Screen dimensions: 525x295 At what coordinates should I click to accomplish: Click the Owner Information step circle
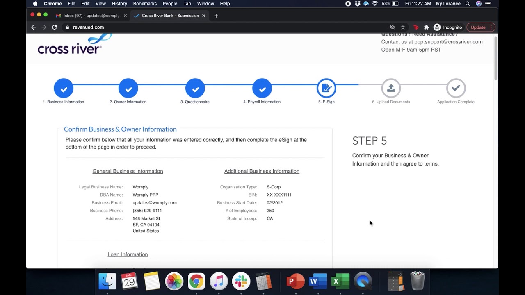[x=128, y=88]
